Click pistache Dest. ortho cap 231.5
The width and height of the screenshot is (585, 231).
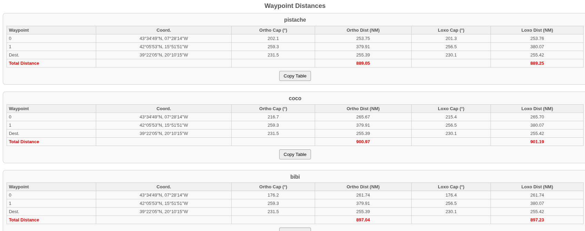point(273,55)
